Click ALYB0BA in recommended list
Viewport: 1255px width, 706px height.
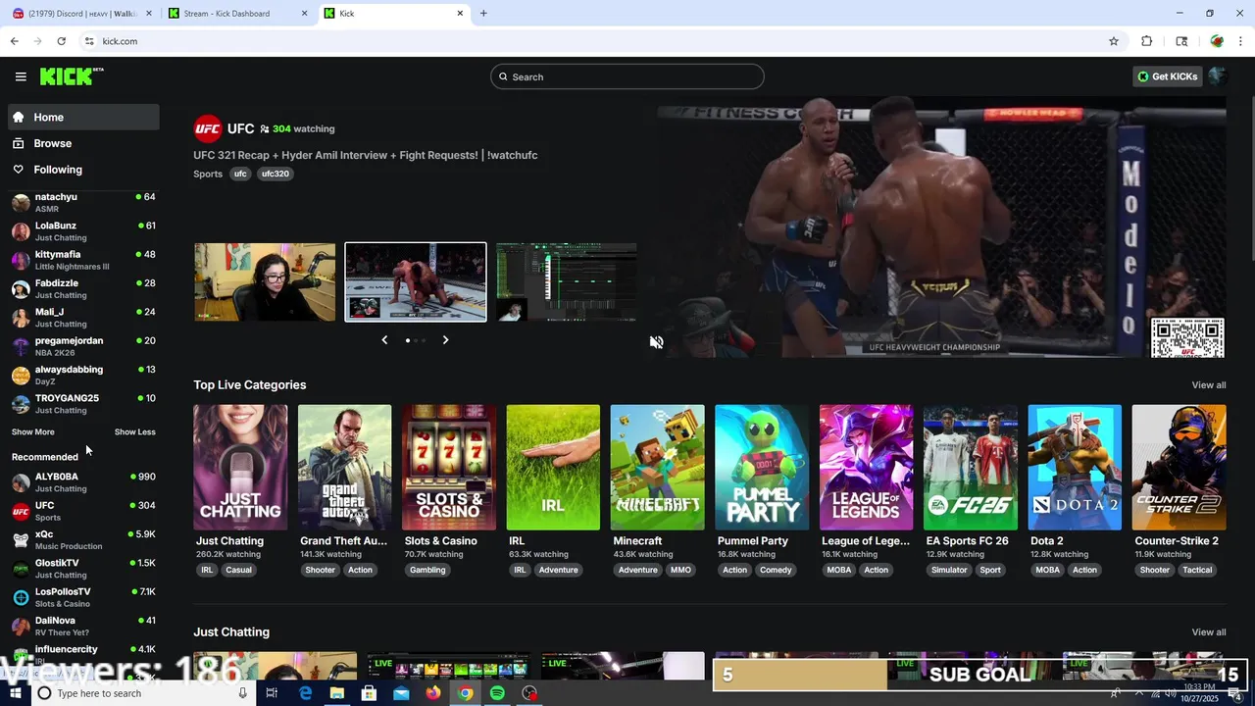tap(83, 481)
